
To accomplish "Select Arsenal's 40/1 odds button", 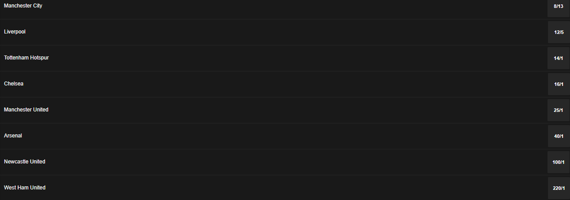I will click(559, 136).
